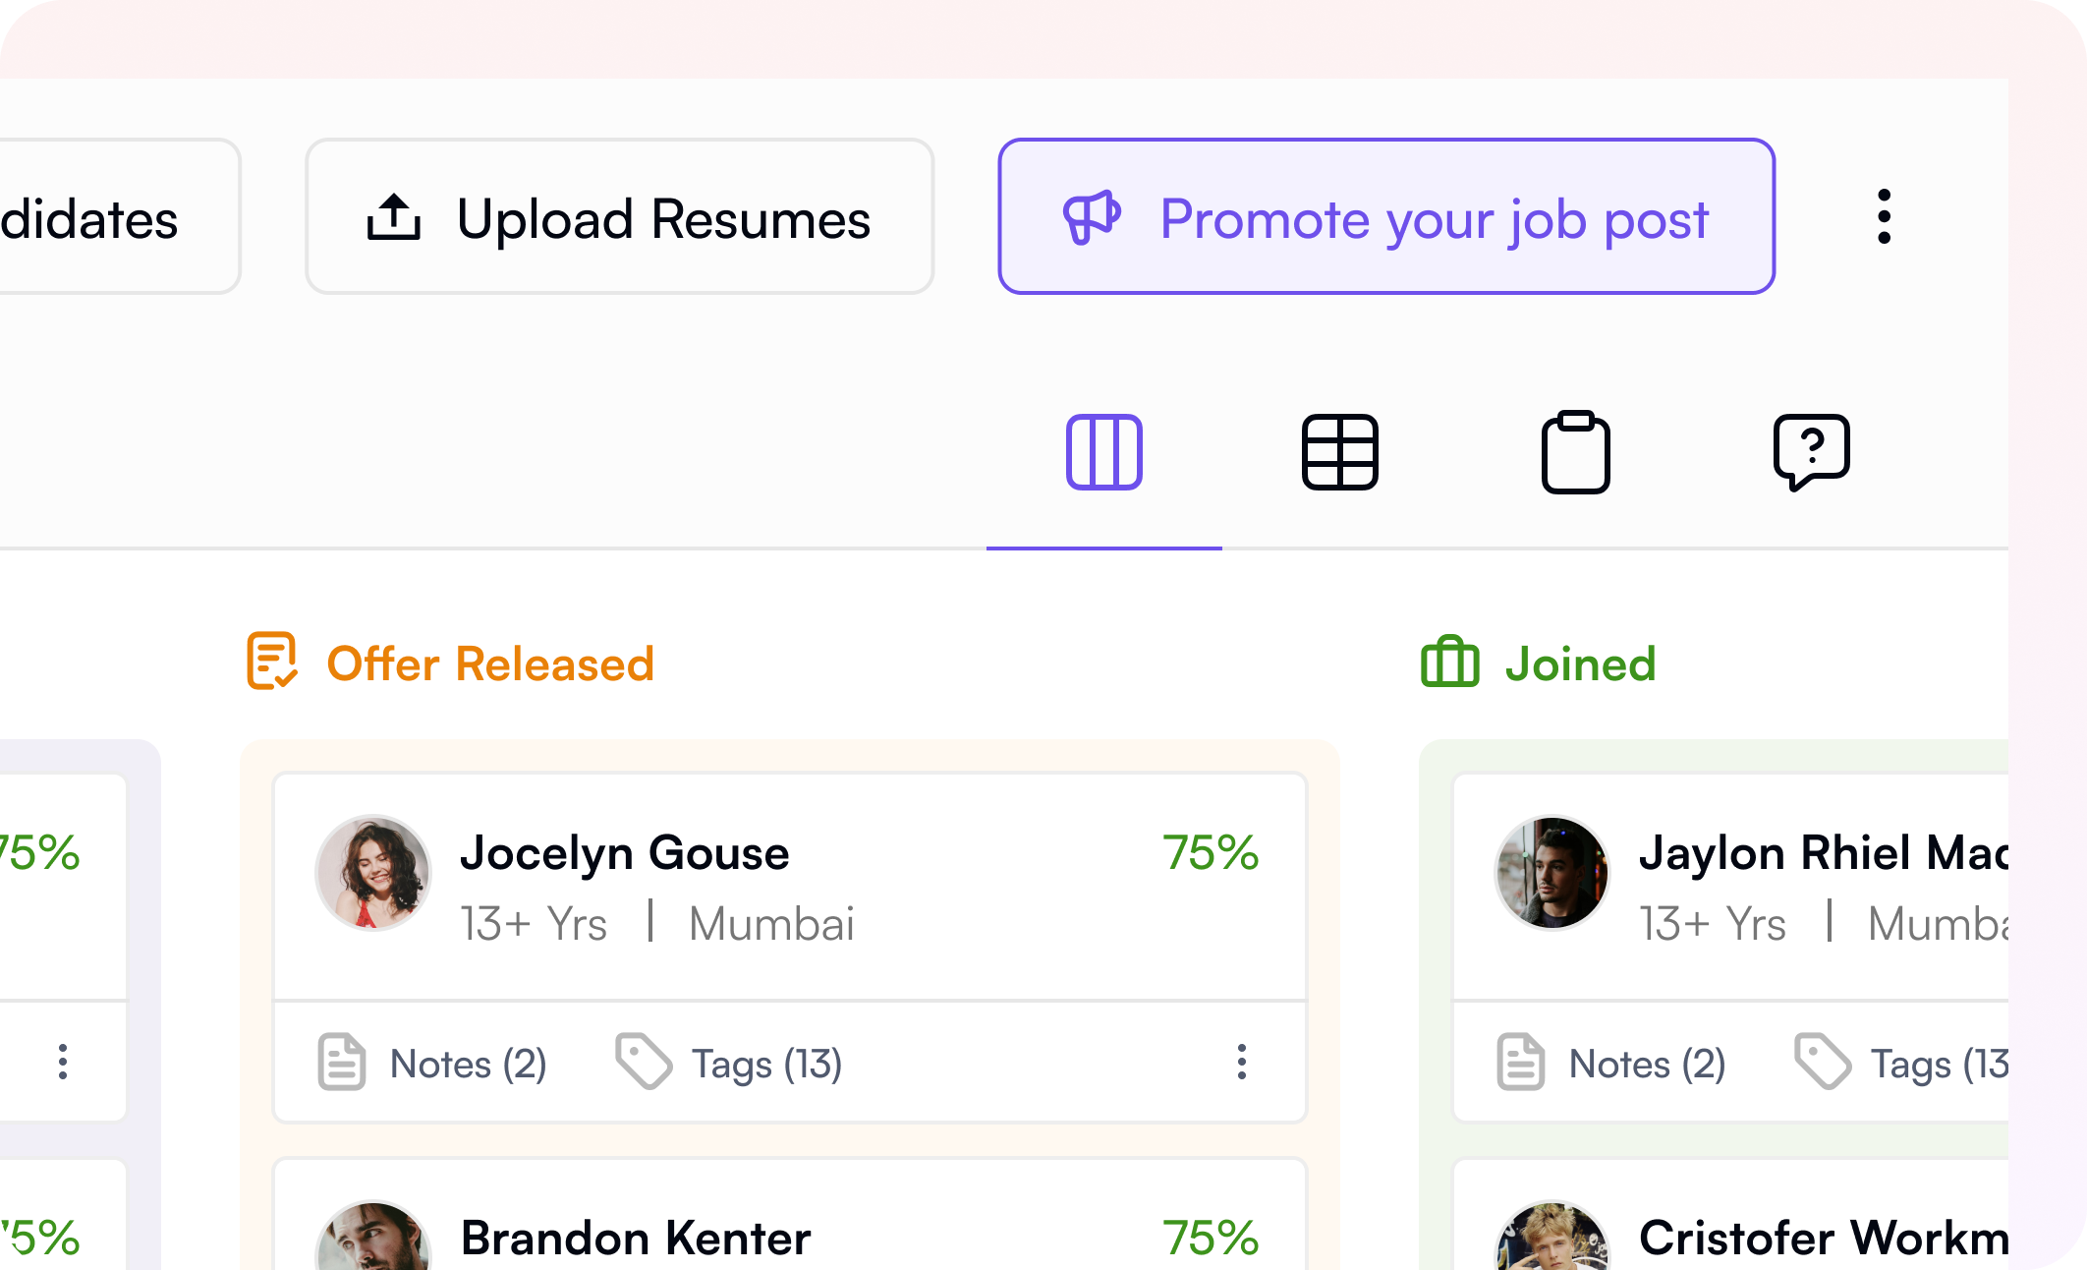Click the upload arrow icon

(x=393, y=217)
